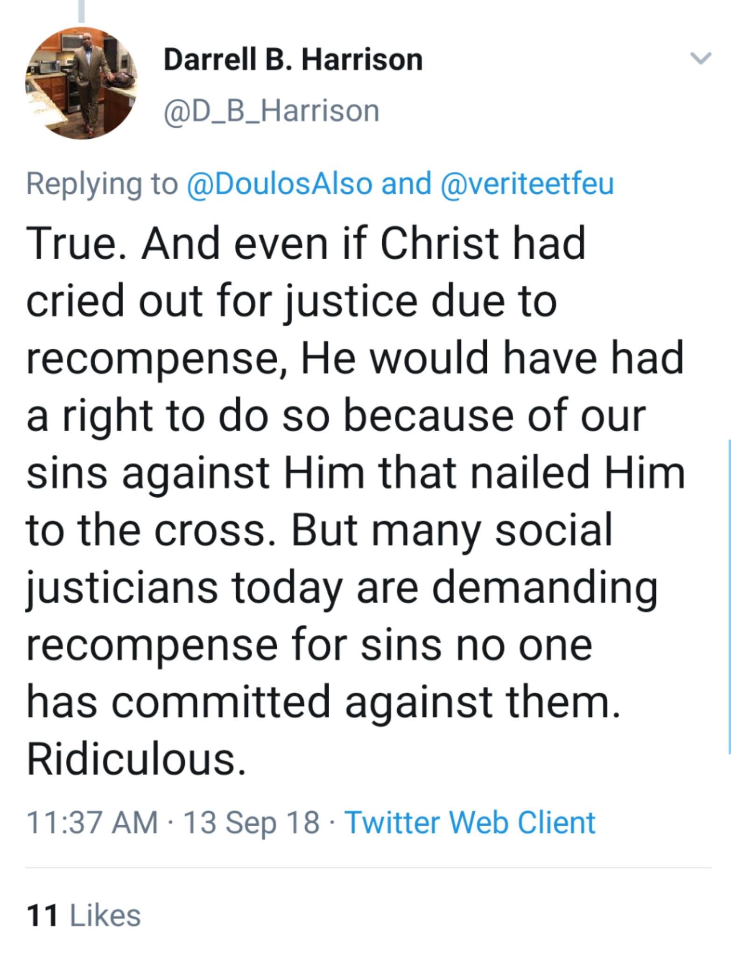Click the 11:37 AM timestamp
The image size is (731, 956).
[x=92, y=822]
